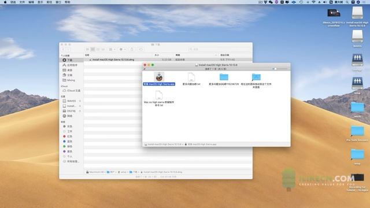
Task: Select 文稿 in the Finder sidebar
Action: (x=72, y=75)
